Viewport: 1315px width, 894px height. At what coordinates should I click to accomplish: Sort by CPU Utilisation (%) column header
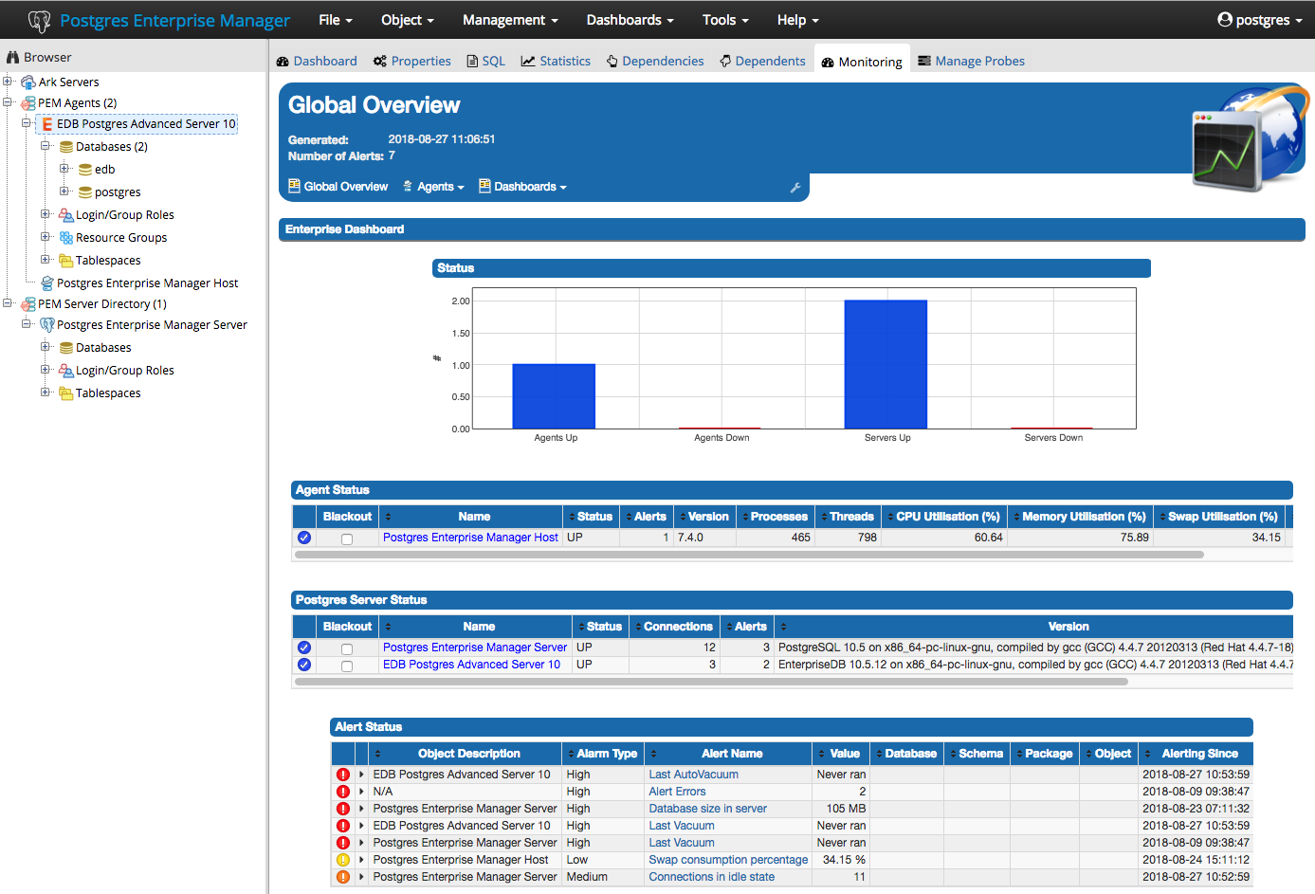pyautogui.click(x=944, y=517)
